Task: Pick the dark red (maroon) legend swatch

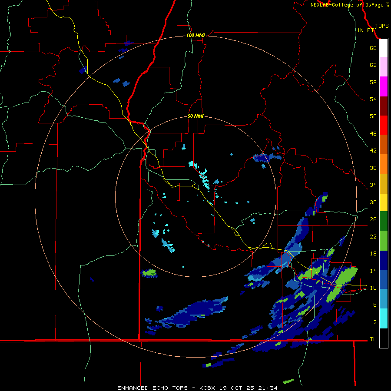Action: [x=384, y=106]
